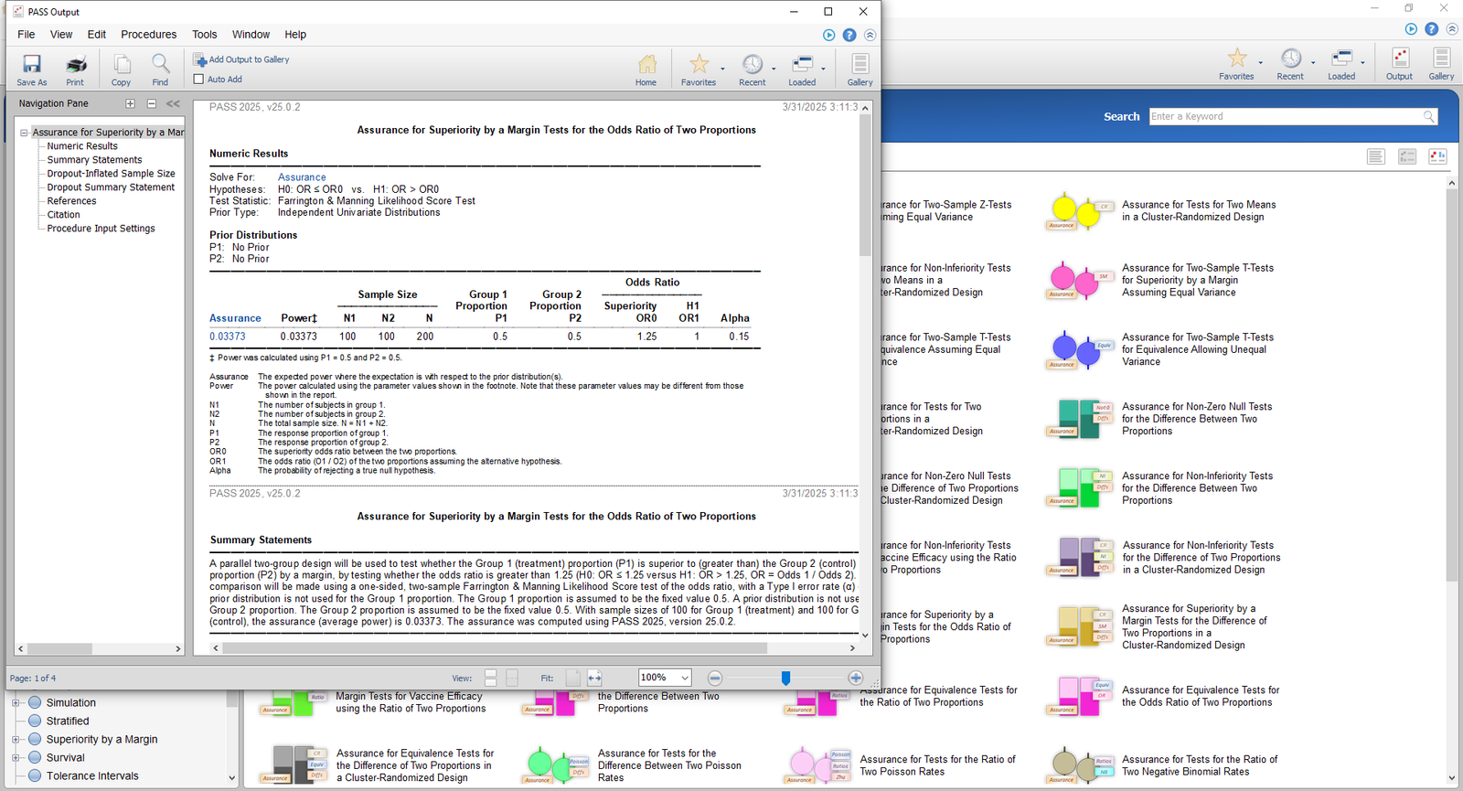1463x791 pixels.
Task: Click the Assurance link next to Solve For
Action: pyautogui.click(x=302, y=177)
